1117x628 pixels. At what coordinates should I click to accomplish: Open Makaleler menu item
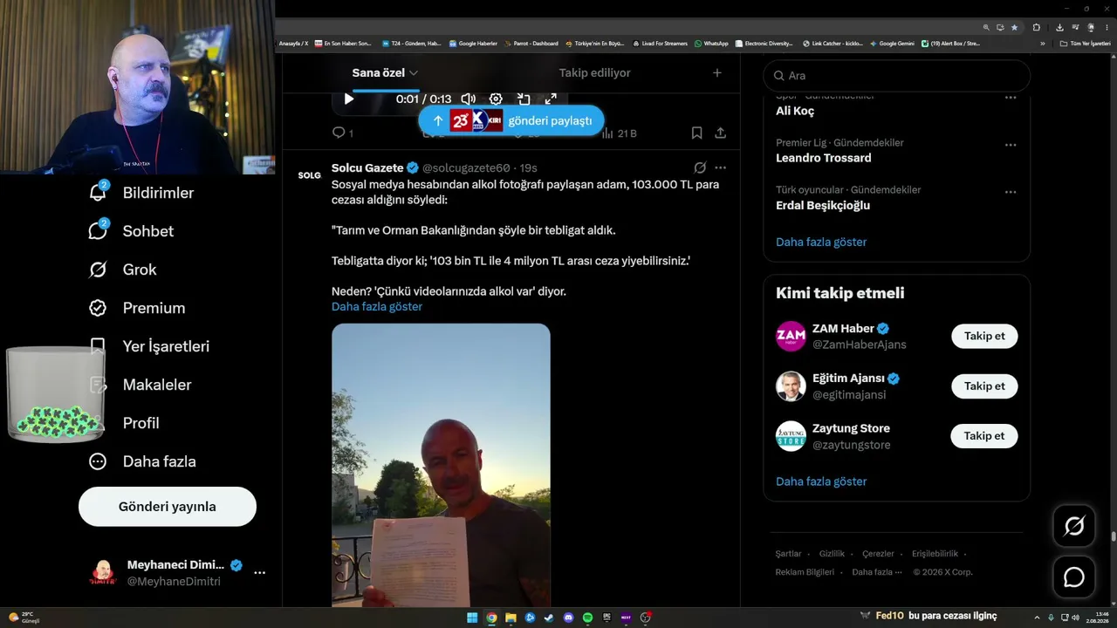pos(140,385)
